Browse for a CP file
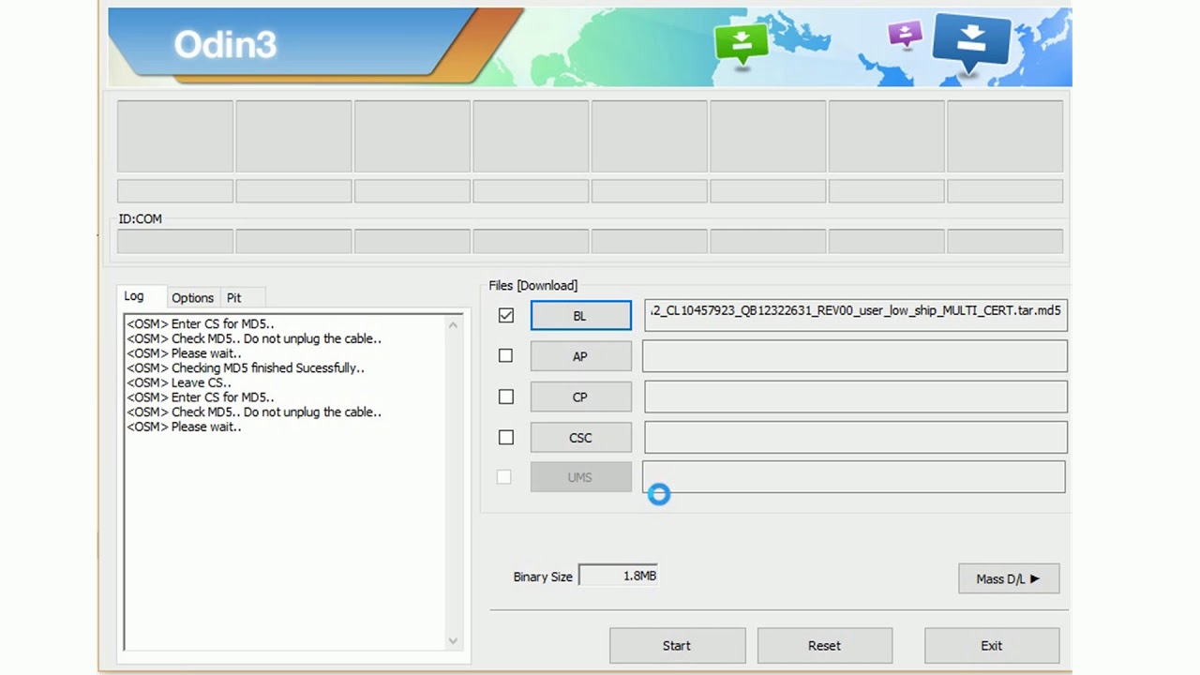Screen dimensions: 1200x675 [580, 397]
